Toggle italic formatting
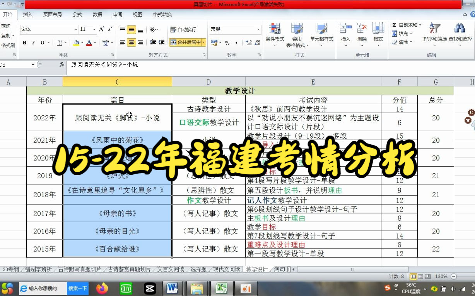Viewport: 475px width, 296px height. click(x=33, y=42)
